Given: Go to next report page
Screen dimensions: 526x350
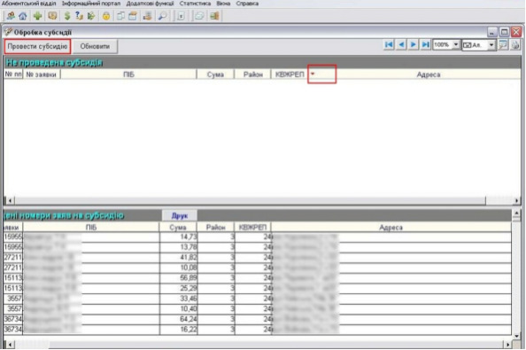Looking at the screenshot, I should point(414,44).
